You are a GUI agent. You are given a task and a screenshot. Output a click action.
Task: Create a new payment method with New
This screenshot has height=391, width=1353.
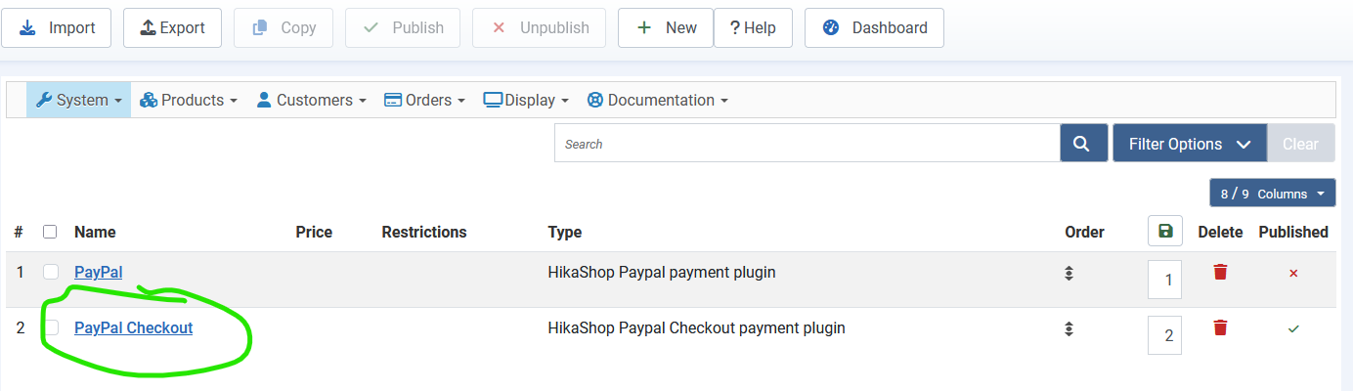tap(666, 27)
